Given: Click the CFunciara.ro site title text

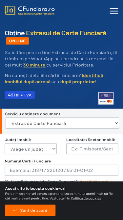Looking at the screenshot, I should [36, 9].
